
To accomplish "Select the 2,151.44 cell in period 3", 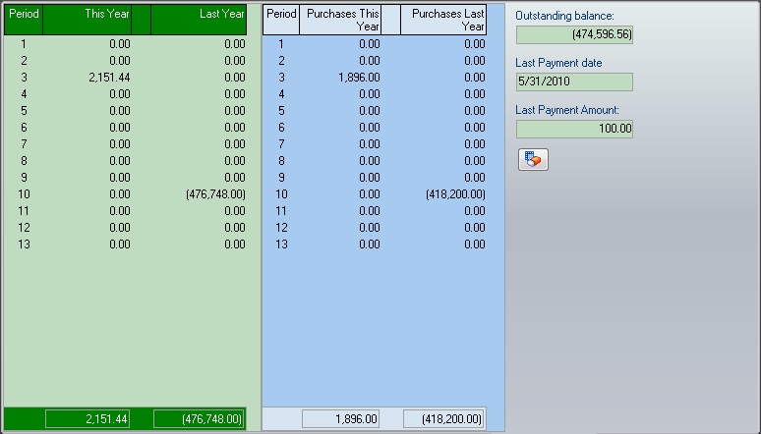I will click(x=109, y=78).
